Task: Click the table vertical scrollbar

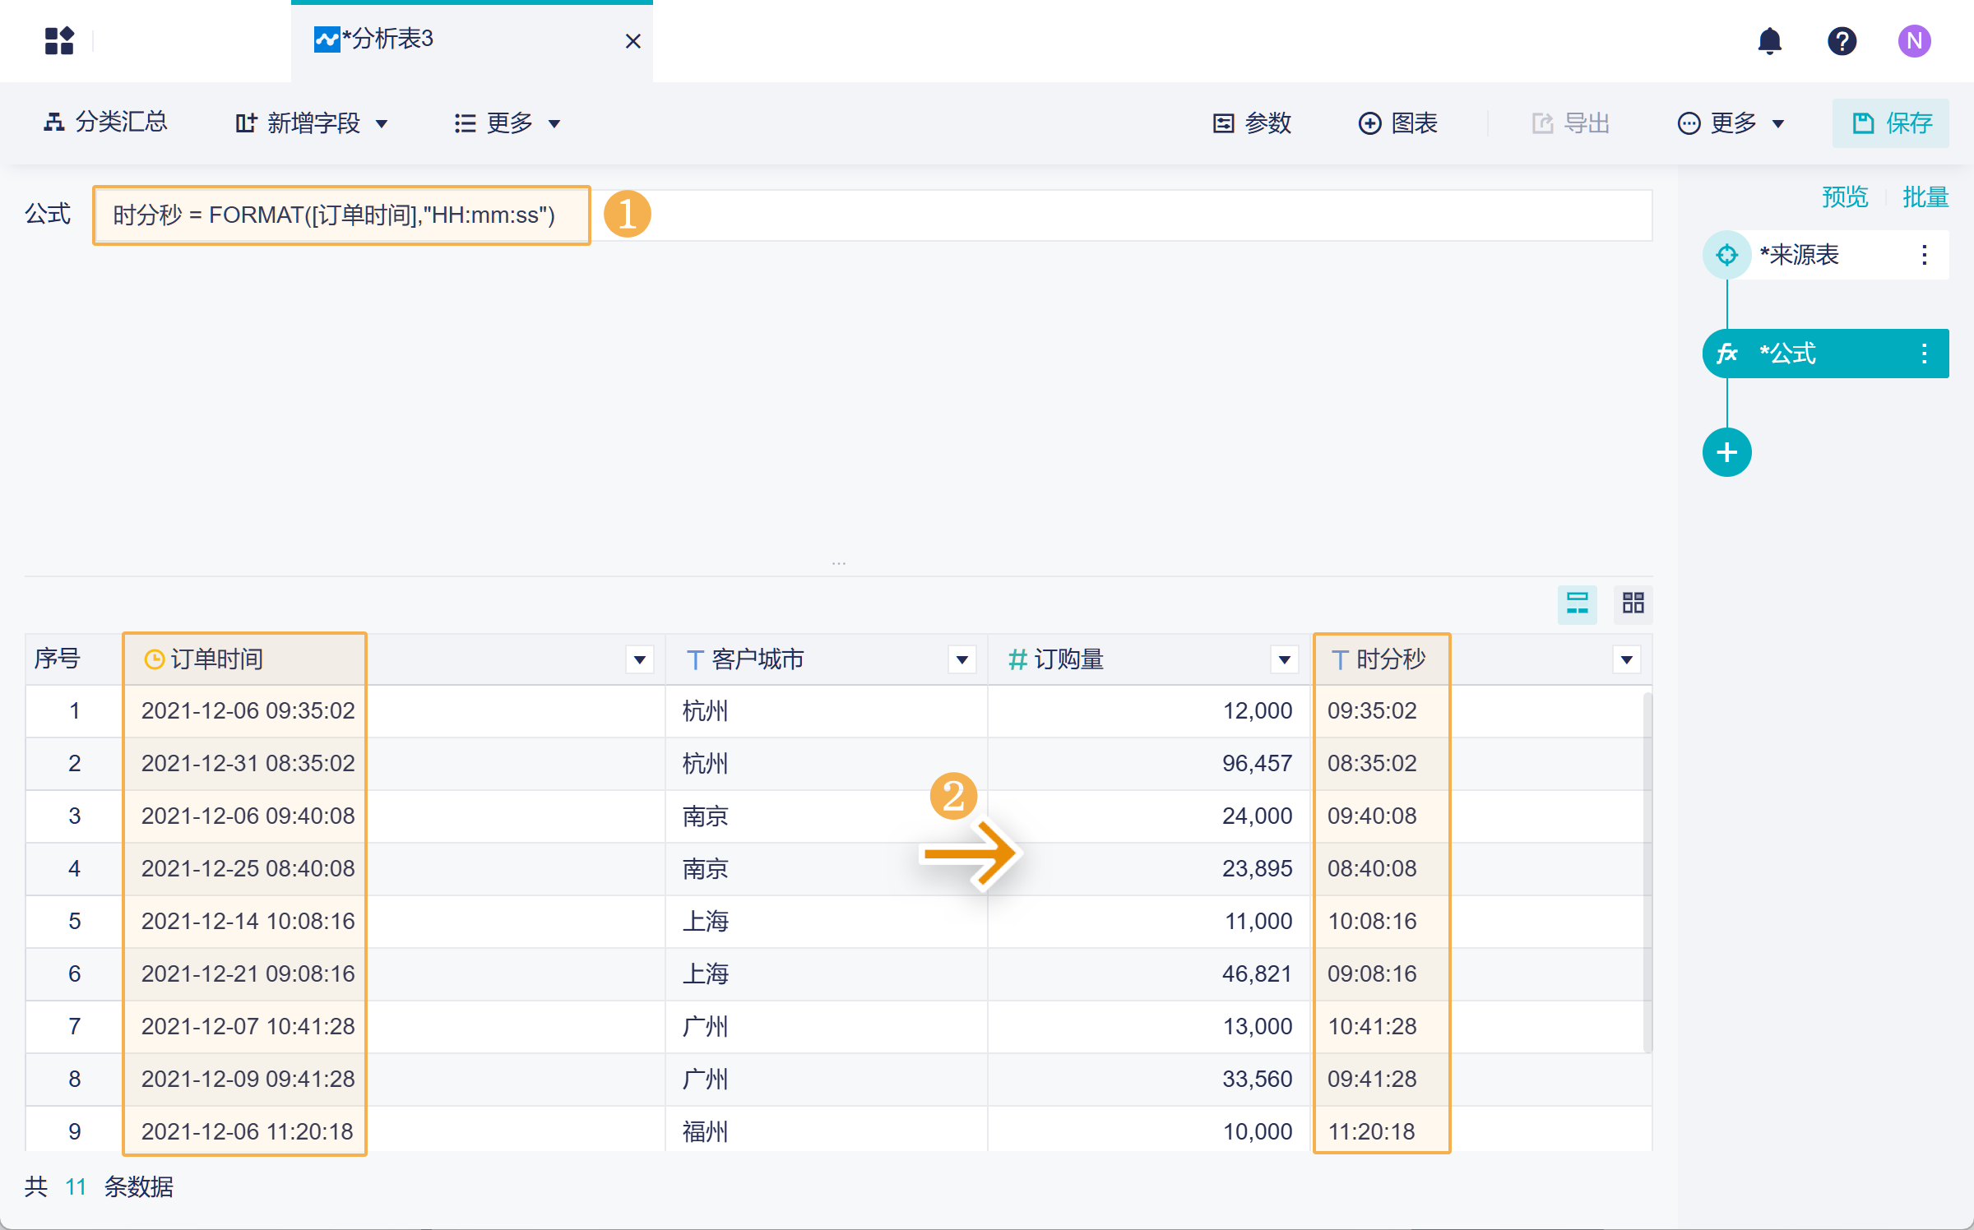Action: 1647,872
